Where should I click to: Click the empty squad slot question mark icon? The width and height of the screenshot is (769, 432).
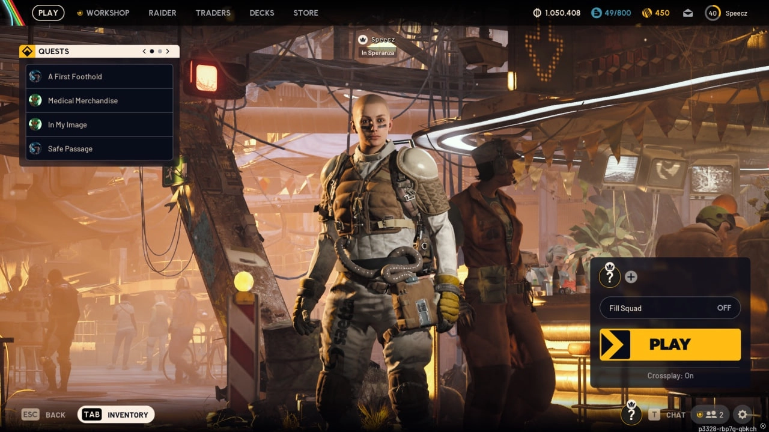click(x=610, y=276)
